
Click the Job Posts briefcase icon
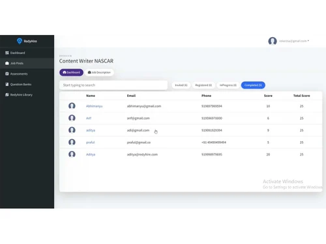(x=7, y=63)
